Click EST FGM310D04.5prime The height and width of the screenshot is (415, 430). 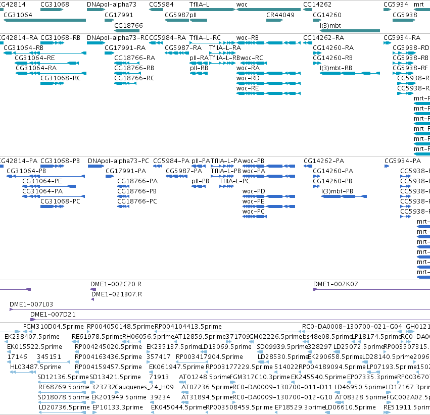(28, 332)
